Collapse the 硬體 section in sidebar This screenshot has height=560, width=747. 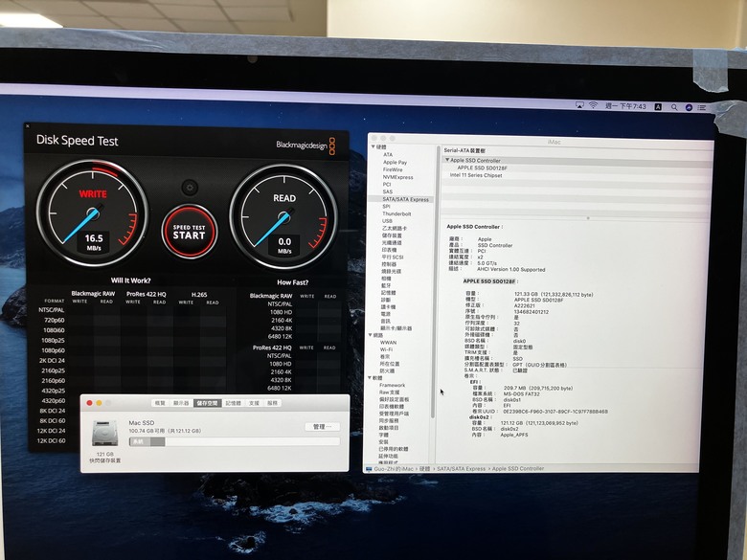tap(373, 147)
